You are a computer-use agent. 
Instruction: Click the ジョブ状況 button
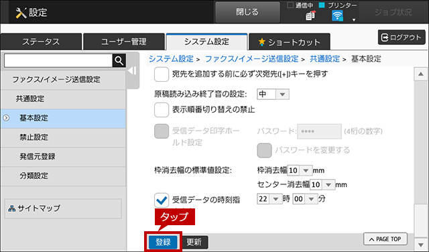click(393, 12)
